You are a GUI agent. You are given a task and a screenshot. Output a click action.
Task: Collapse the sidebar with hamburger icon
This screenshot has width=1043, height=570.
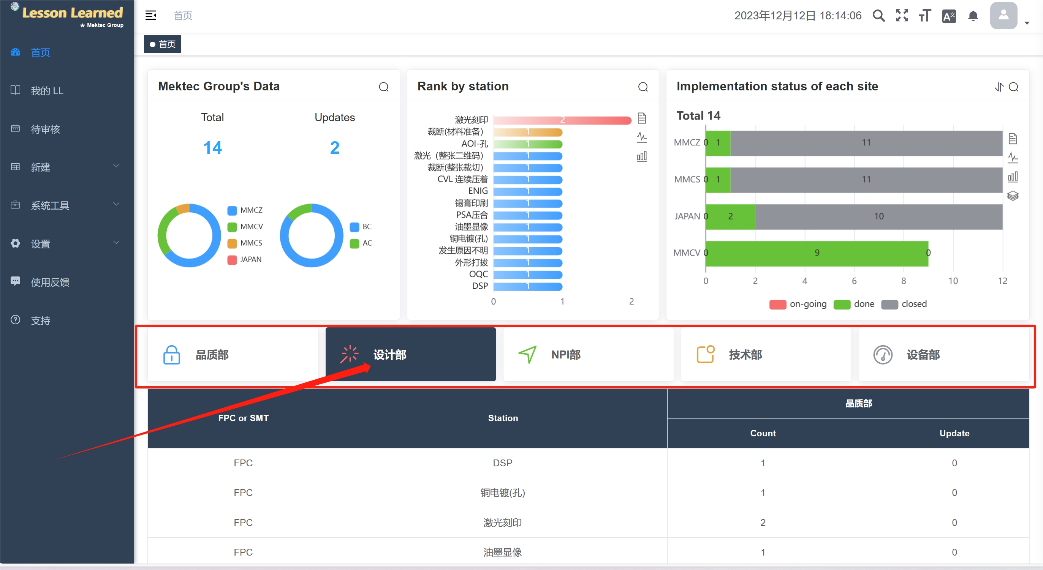[150, 15]
